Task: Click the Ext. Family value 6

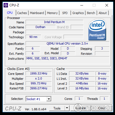Action: tap(33, 53)
